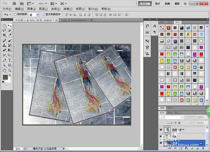This screenshot has width=210, height=152.
Task: Select the Crop tool
Action: pyautogui.click(x=4, y=35)
